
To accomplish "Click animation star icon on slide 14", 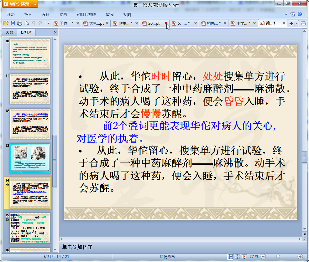I will (x=7, y=185).
